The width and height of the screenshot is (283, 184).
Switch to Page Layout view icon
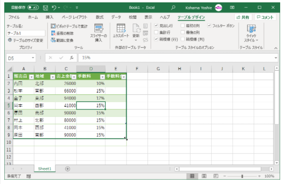204,176
